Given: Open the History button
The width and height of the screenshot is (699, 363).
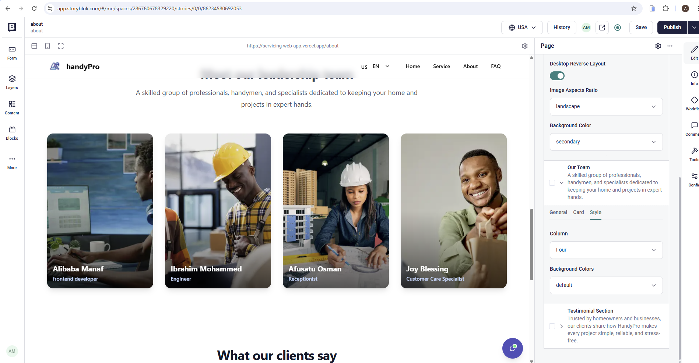Looking at the screenshot, I should pos(562,28).
